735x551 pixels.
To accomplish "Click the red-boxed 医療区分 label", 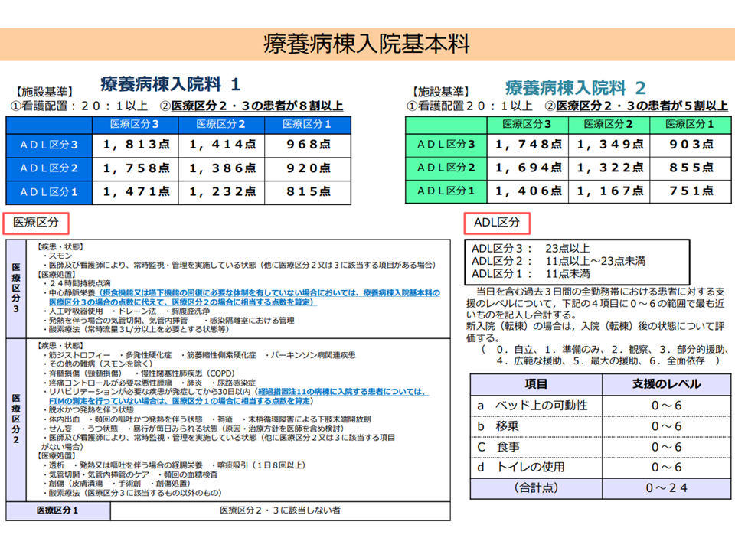I will point(36,223).
